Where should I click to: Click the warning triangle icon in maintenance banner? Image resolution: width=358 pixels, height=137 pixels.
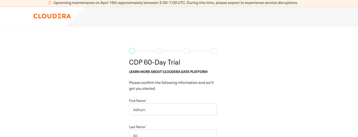49,3
